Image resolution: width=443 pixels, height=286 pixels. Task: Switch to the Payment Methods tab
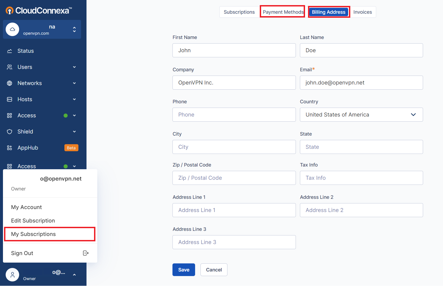[x=283, y=12]
